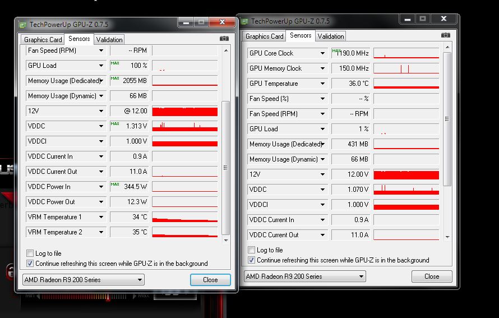Click the GPU-Z app icon in left window title bar
The image size is (499, 318).
point(22,25)
